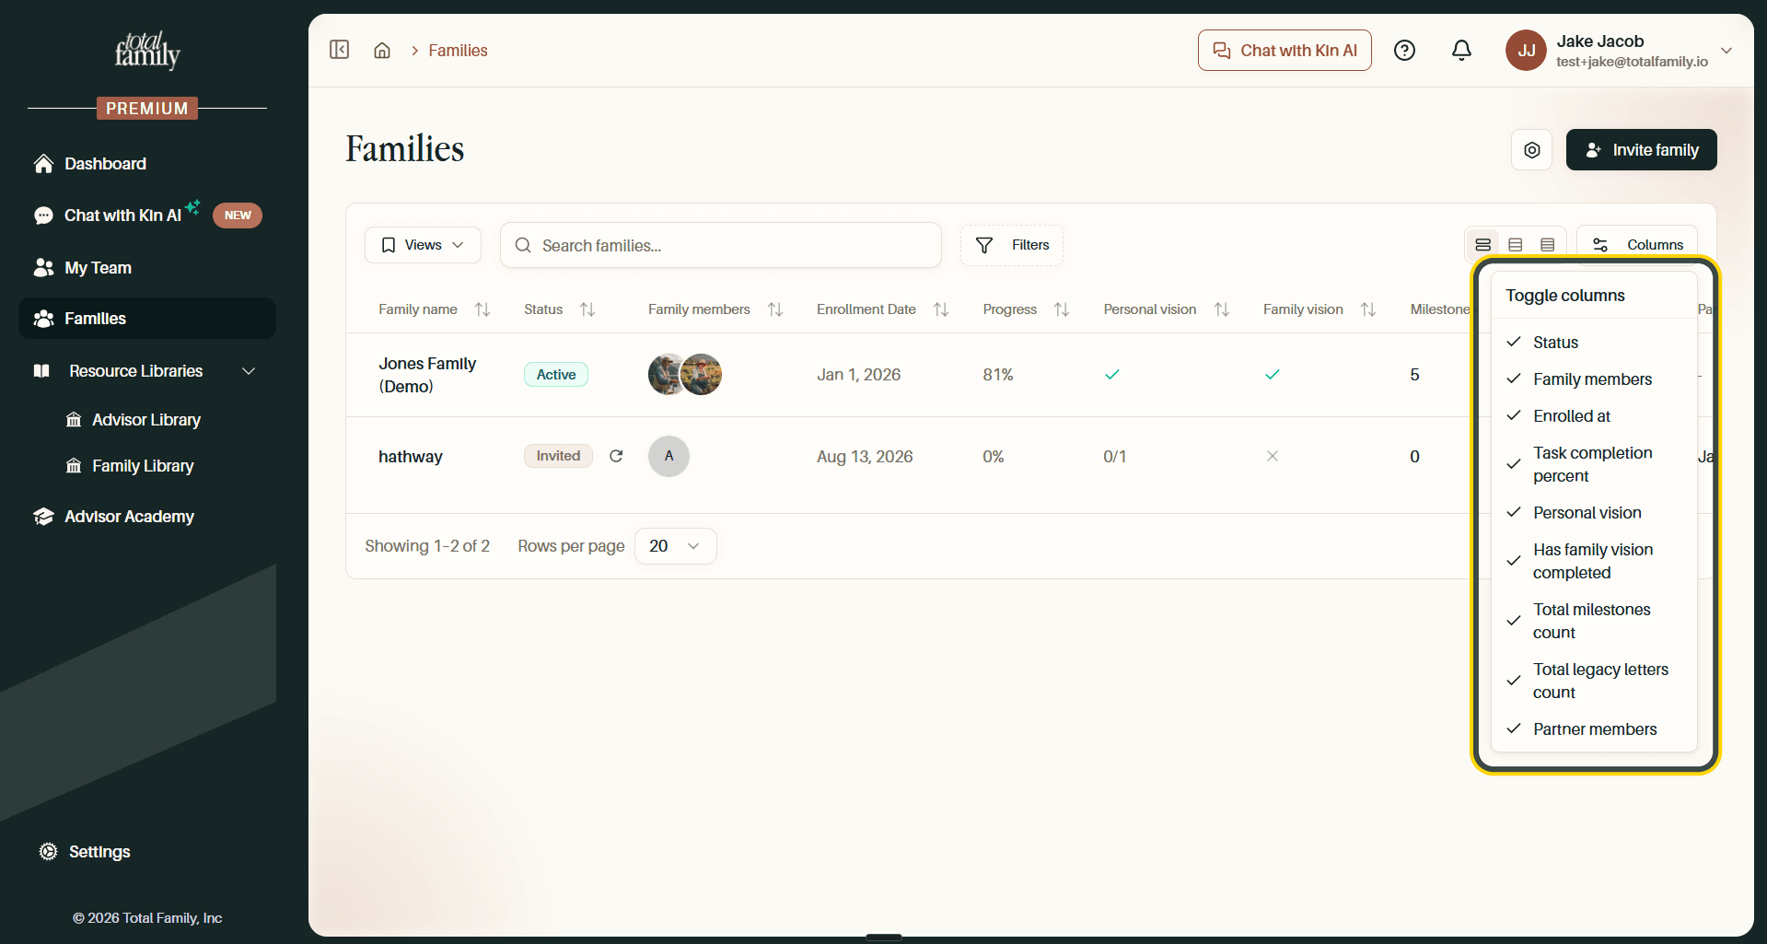
Task: Toggle Family members column visibility
Action: click(1594, 379)
